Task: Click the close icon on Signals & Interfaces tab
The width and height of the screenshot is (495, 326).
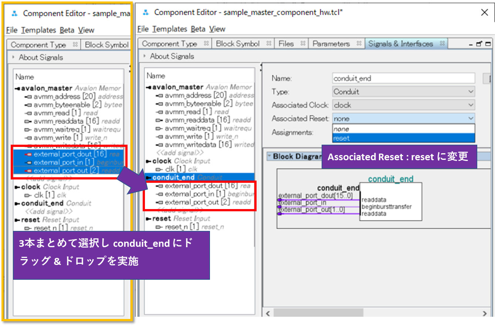Action: point(442,44)
